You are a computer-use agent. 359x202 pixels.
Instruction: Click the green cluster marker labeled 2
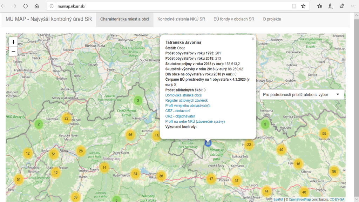click(39, 124)
